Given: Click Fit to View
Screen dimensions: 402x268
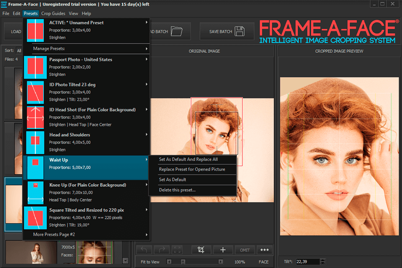Looking at the screenshot, I should 150,262.
